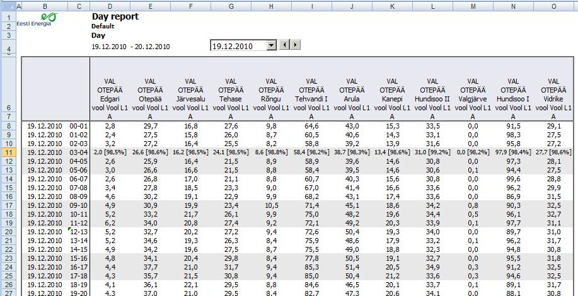Select cell with value 58,4 [98,2%]

(311, 152)
